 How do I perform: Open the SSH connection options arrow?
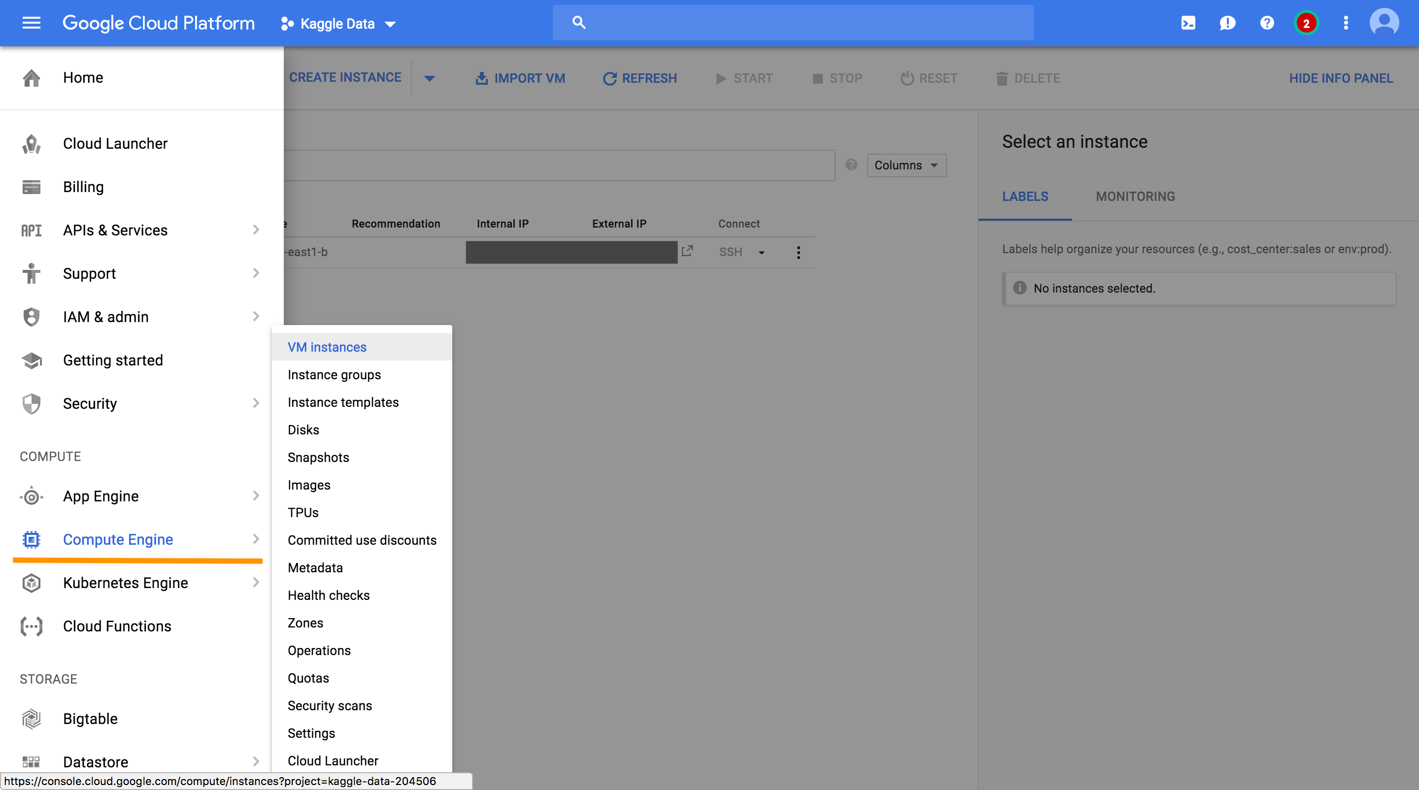tap(761, 252)
